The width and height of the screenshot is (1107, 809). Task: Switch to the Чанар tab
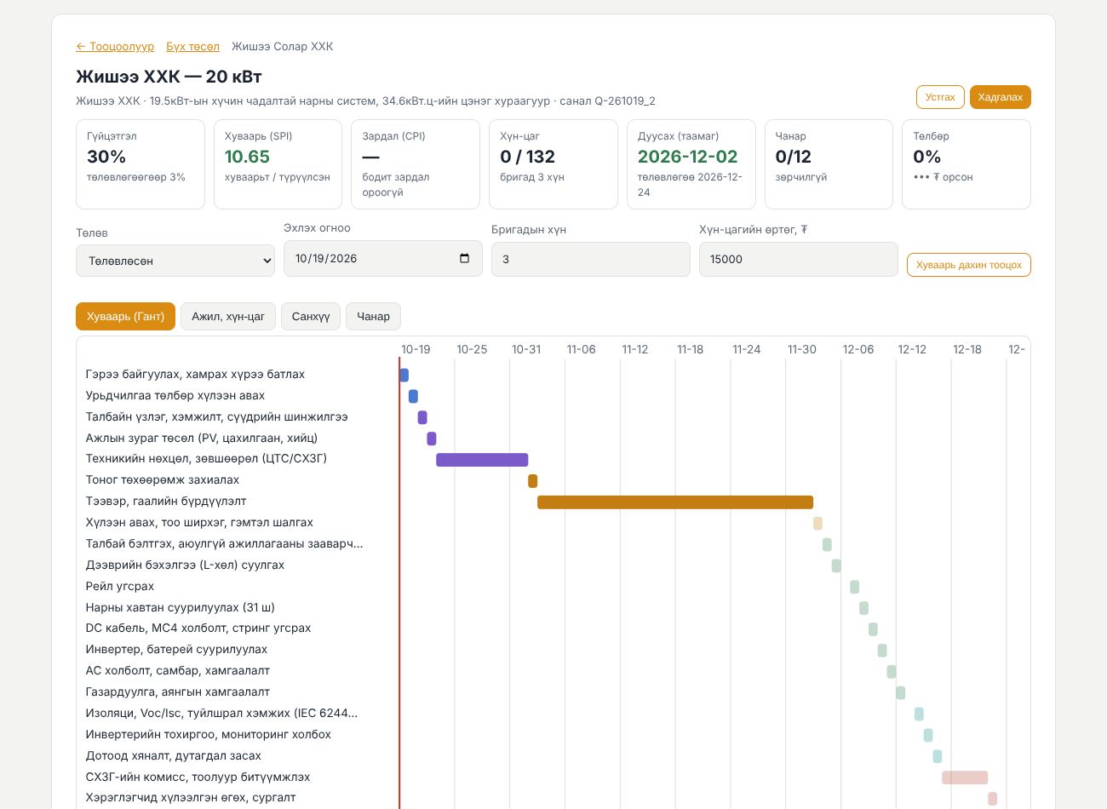pos(373,316)
